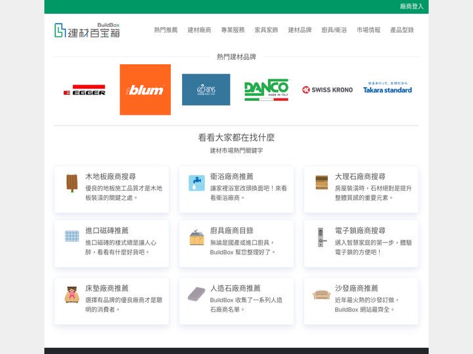Open the 專業服務 menu item
Screen dimensions: 473x354
233,29
